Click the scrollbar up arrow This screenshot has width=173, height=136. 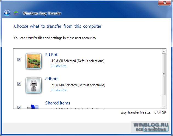(x=164, y=51)
